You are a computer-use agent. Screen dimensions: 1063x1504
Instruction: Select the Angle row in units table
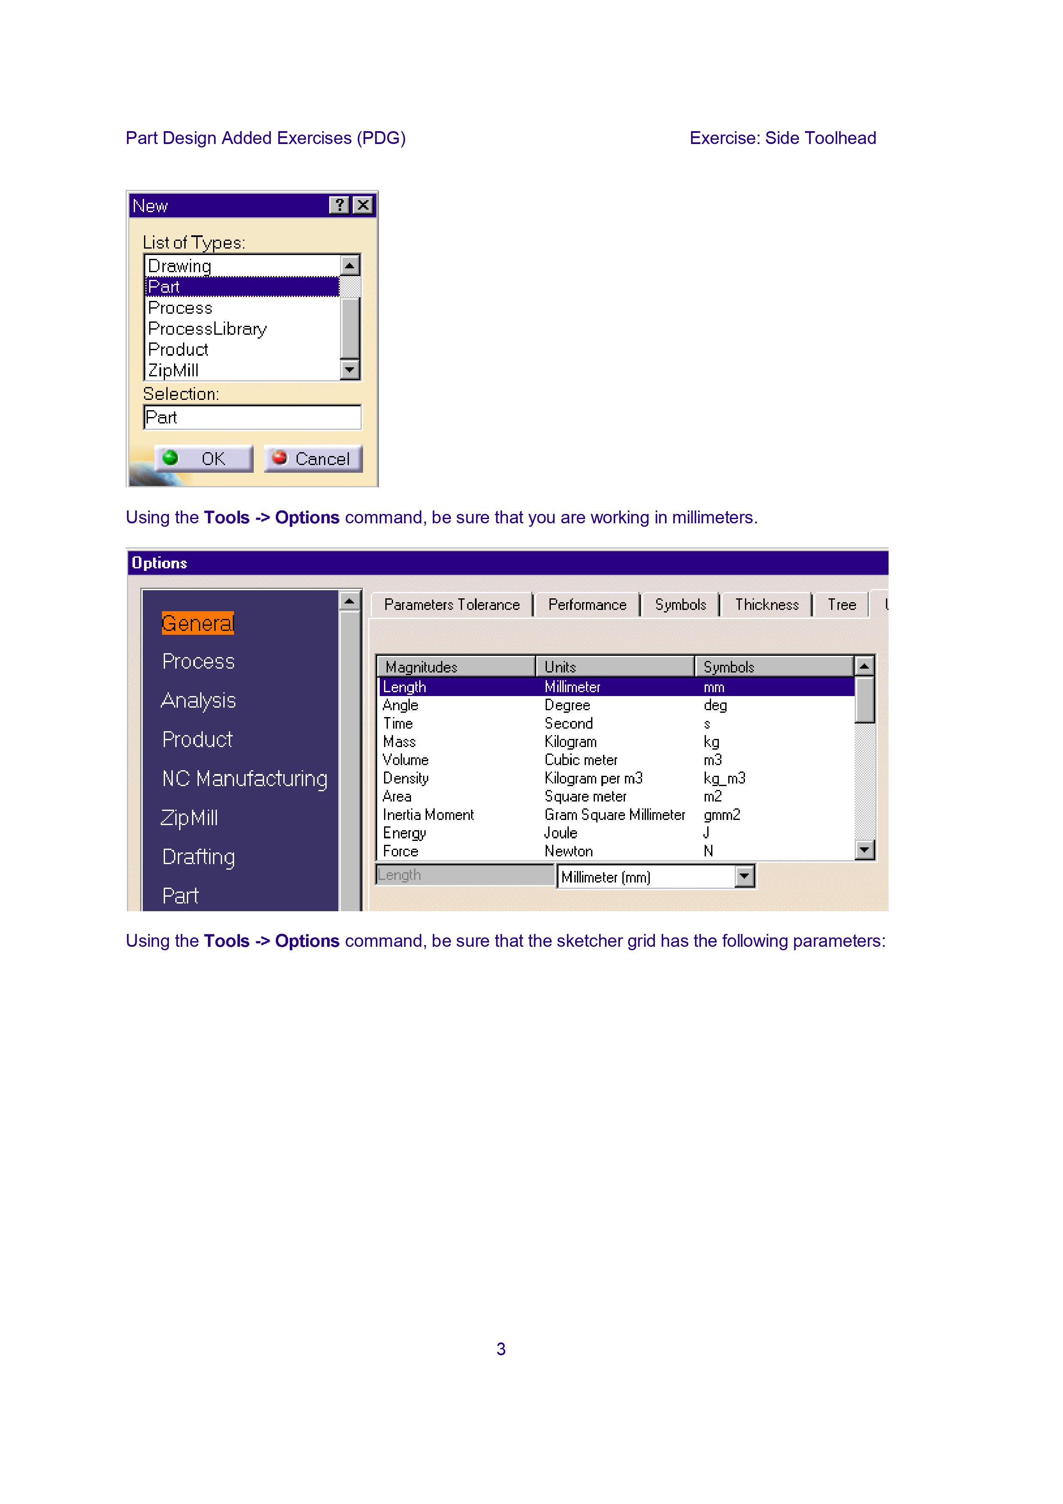tap(401, 705)
